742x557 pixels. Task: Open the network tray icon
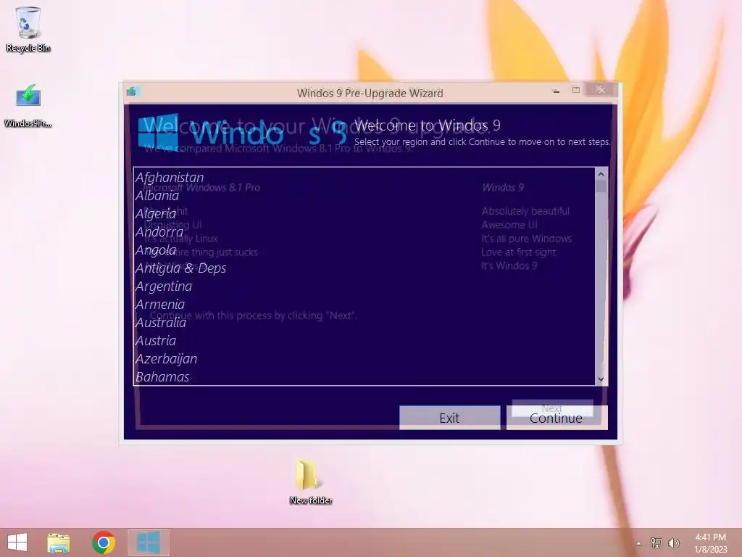point(656,542)
